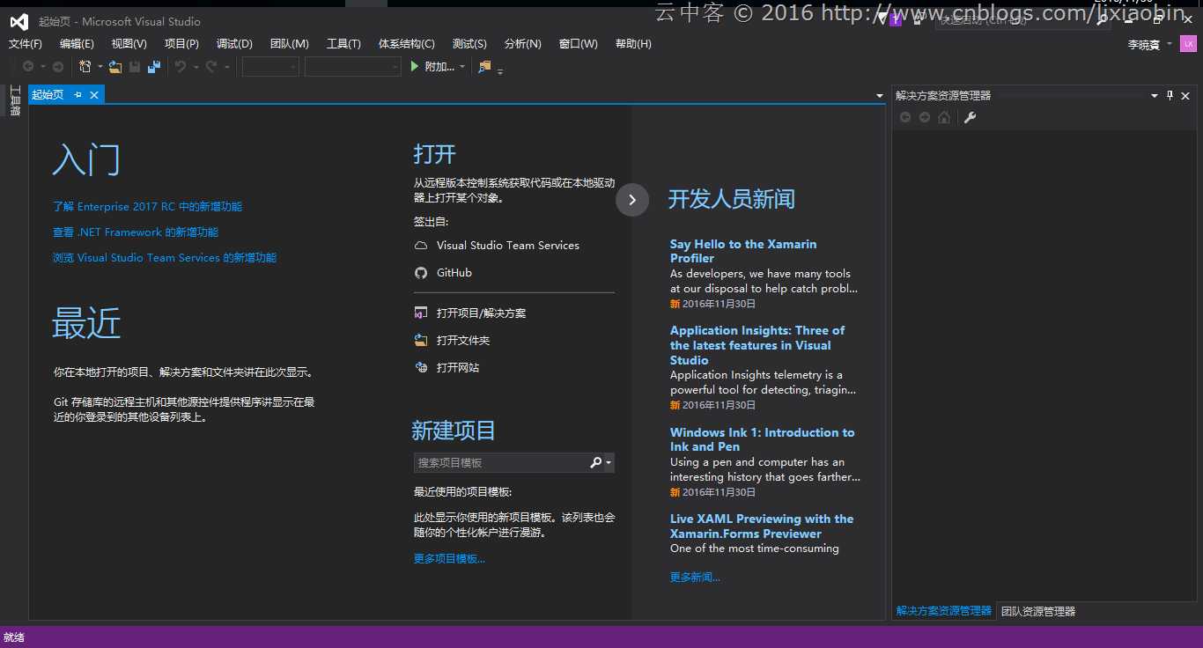
Task: Open the toolbar options overflow arrow
Action: point(500,71)
